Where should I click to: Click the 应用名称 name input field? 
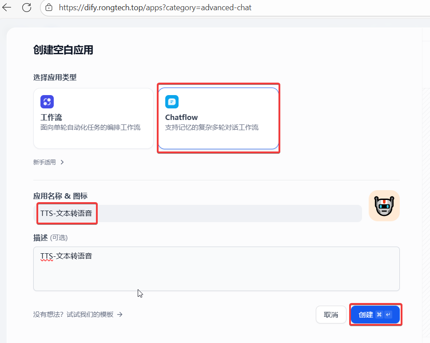coord(222,213)
